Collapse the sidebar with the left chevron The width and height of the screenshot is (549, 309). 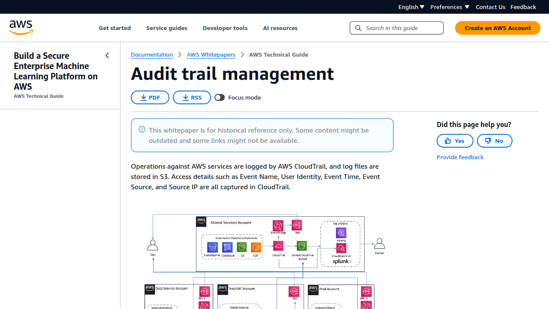[x=107, y=55]
